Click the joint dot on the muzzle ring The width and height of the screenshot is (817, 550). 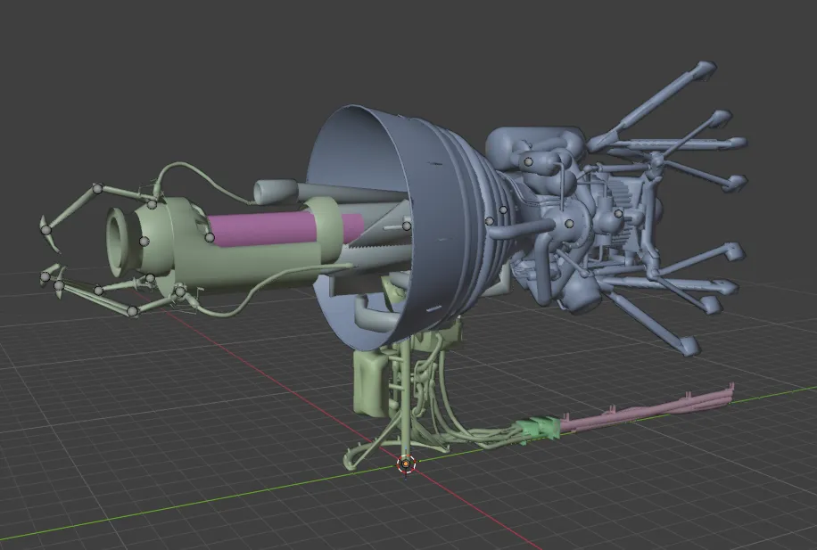[144, 242]
